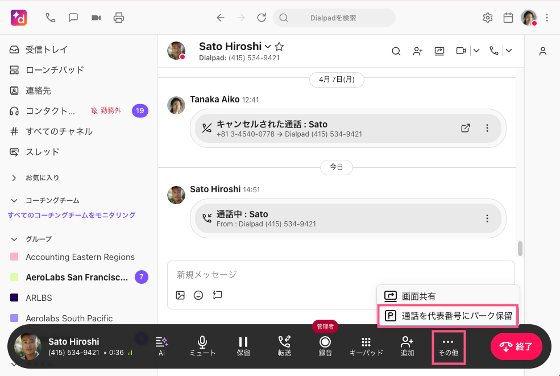Viewport: 560px width, 376px height.
Task: Select 画面共有 menu option
Action: click(448, 296)
